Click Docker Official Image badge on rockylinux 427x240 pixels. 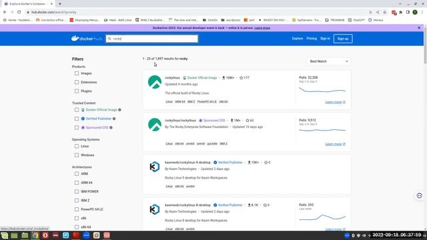pyautogui.click(x=200, y=78)
